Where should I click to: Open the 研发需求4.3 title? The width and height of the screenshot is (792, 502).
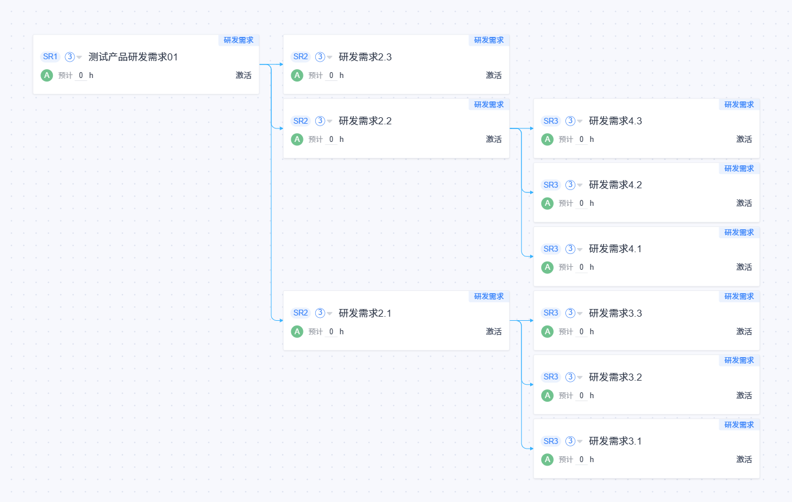coord(615,121)
